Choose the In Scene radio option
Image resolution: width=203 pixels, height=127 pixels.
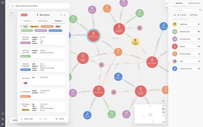178,15
